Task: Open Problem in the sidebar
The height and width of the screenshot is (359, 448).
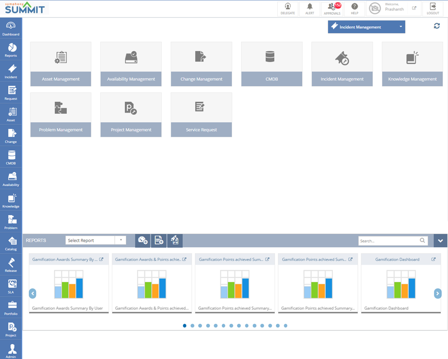Action: (x=11, y=222)
